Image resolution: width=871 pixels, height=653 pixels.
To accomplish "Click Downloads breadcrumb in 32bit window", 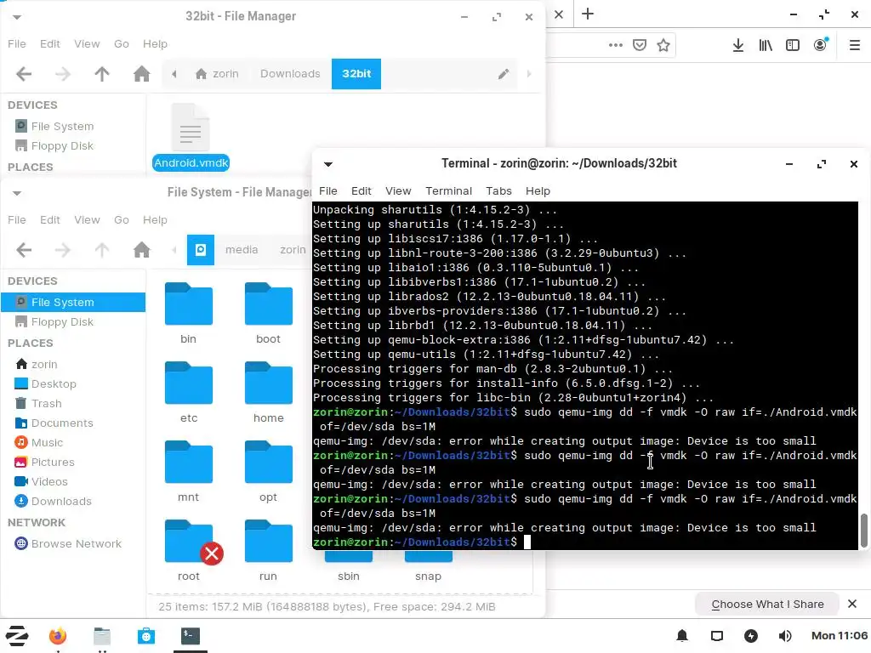I will (290, 74).
